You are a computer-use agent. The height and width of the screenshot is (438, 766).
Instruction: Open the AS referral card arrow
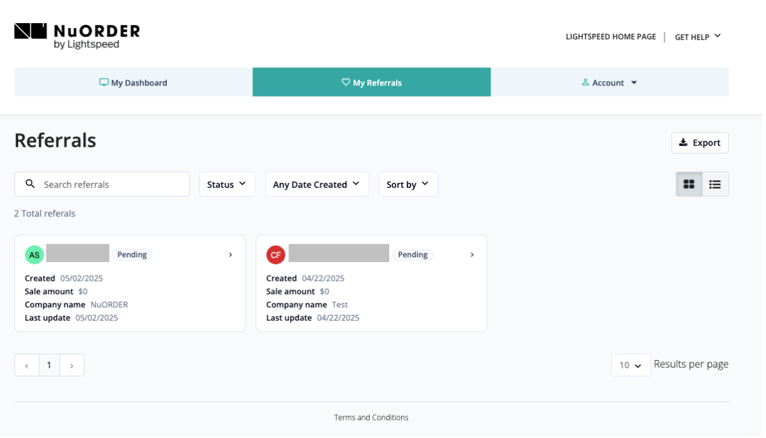(x=230, y=255)
